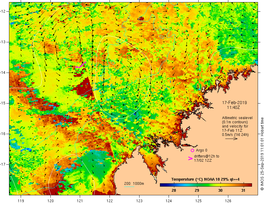
Task: Click the longitude axis label 120
Action: [50, 201]
